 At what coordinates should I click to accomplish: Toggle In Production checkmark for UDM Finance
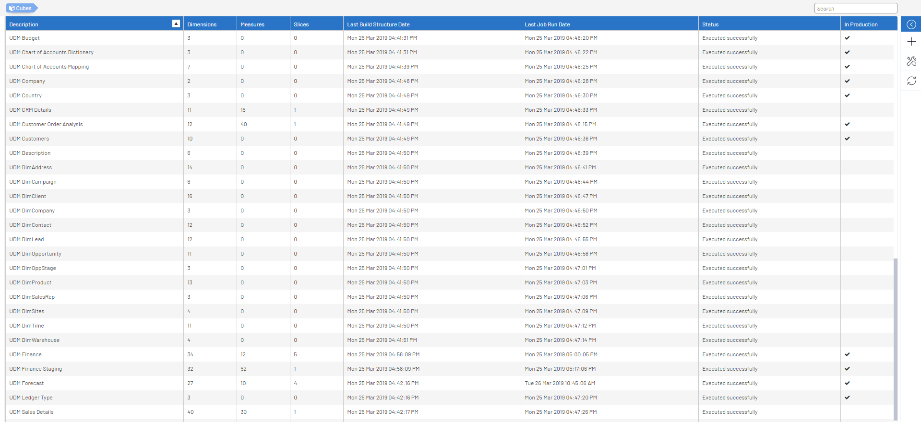click(x=847, y=354)
